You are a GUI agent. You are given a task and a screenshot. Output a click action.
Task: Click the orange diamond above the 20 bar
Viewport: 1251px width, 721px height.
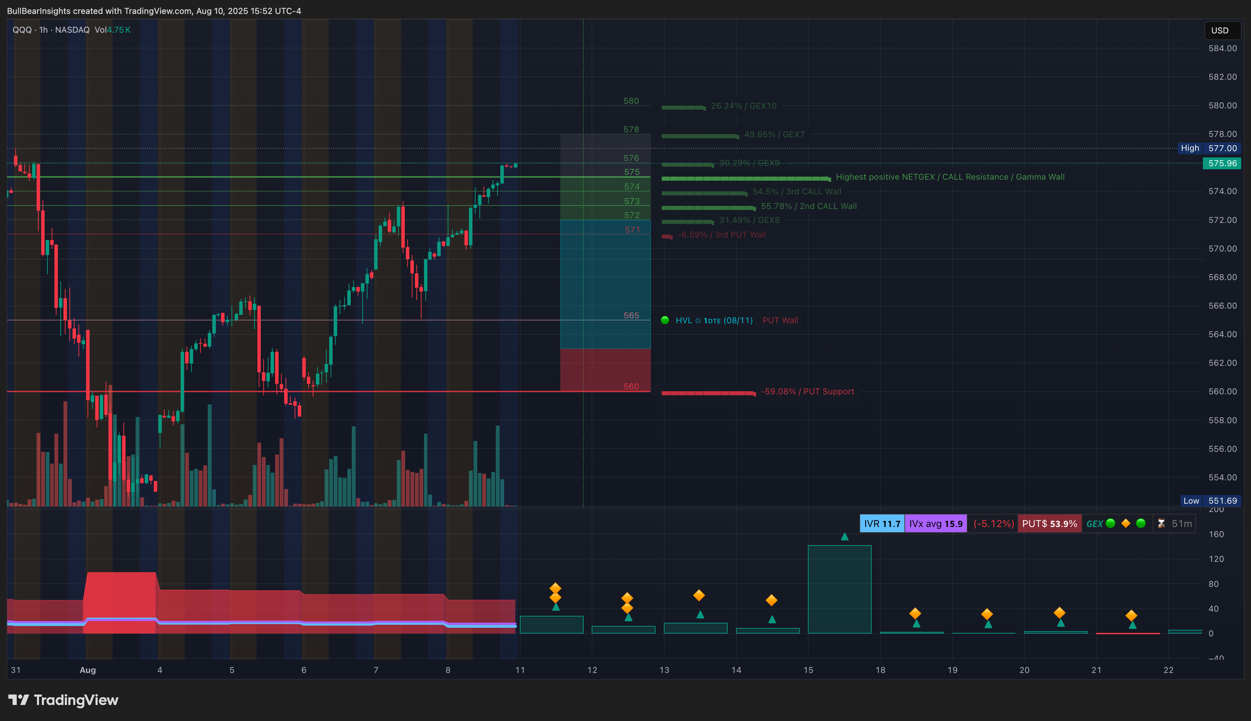pyautogui.click(x=1059, y=613)
